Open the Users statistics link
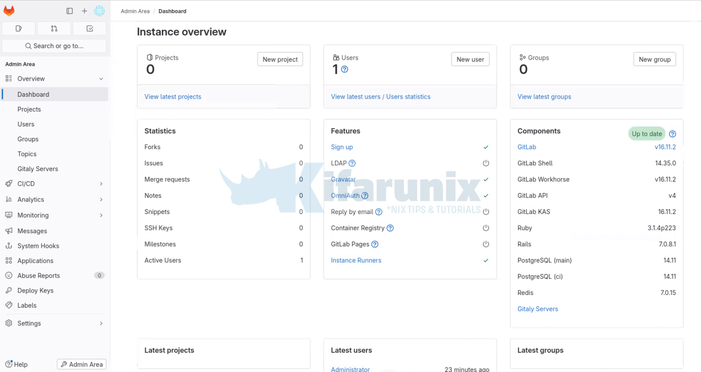The width and height of the screenshot is (701, 372). coord(408,97)
